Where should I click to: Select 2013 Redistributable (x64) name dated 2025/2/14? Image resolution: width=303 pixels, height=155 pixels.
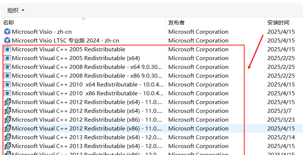coord(87,137)
